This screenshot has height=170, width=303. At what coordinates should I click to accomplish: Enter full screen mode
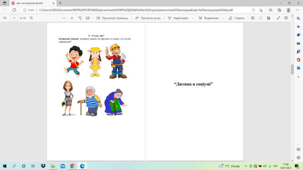[x=278, y=18]
